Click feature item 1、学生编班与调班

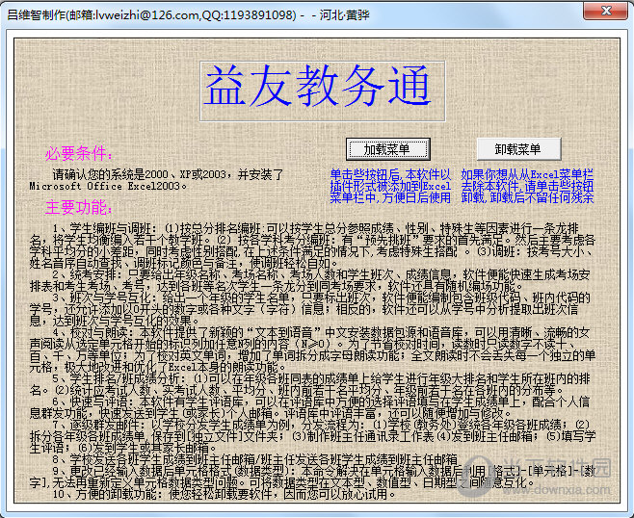tap(312, 246)
